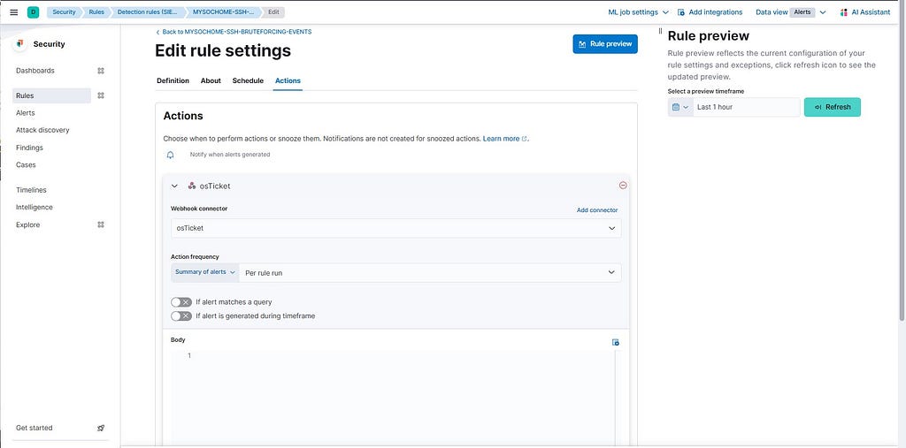The height and width of the screenshot is (448, 906).
Task: Open Intelligence in the sidebar
Action: click(35, 208)
